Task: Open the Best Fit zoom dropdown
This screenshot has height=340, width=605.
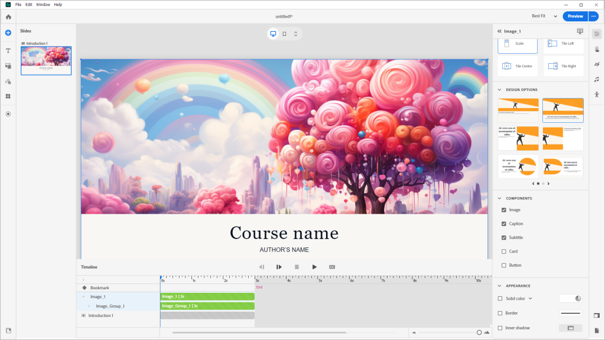Action: click(545, 17)
